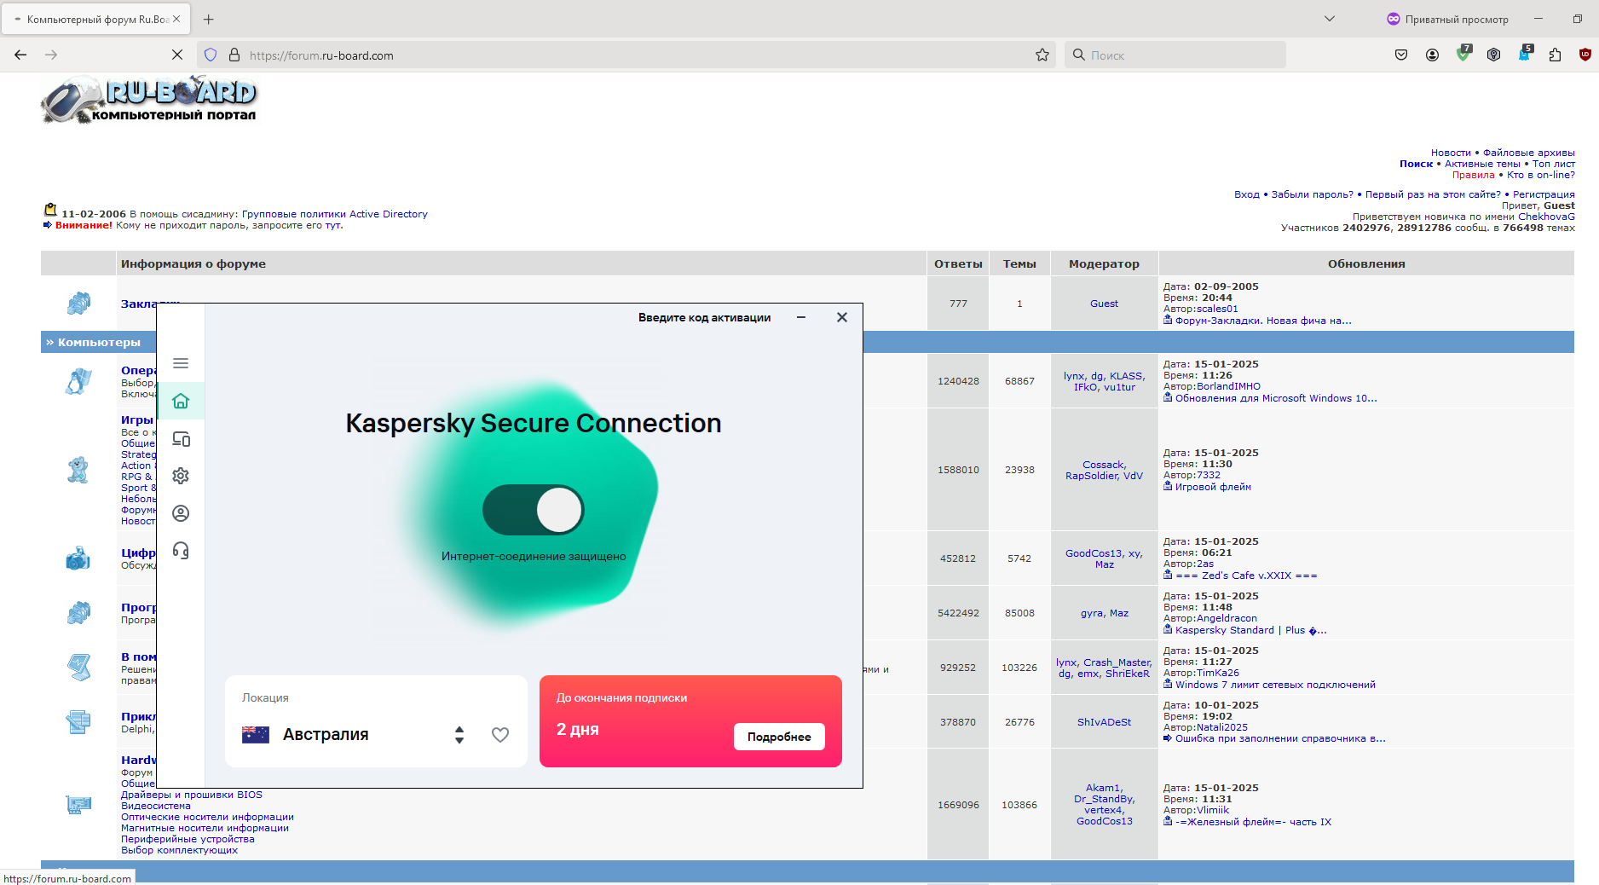Open Kaspersky support headset icon
The height and width of the screenshot is (885, 1599).
(x=181, y=551)
